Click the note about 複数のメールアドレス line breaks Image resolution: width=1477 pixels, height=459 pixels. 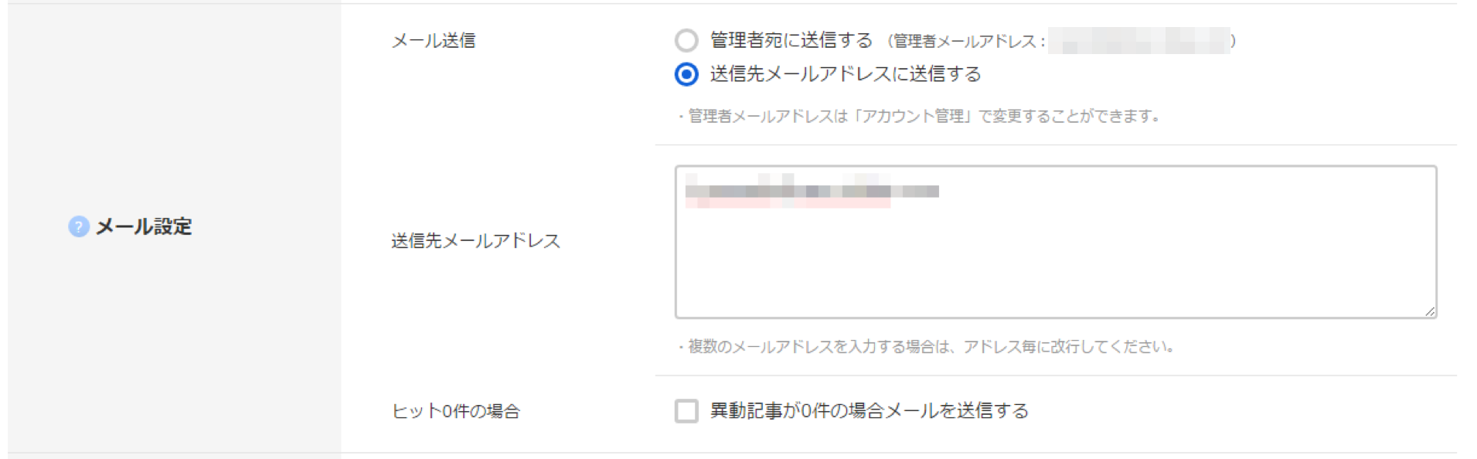[x=927, y=346]
